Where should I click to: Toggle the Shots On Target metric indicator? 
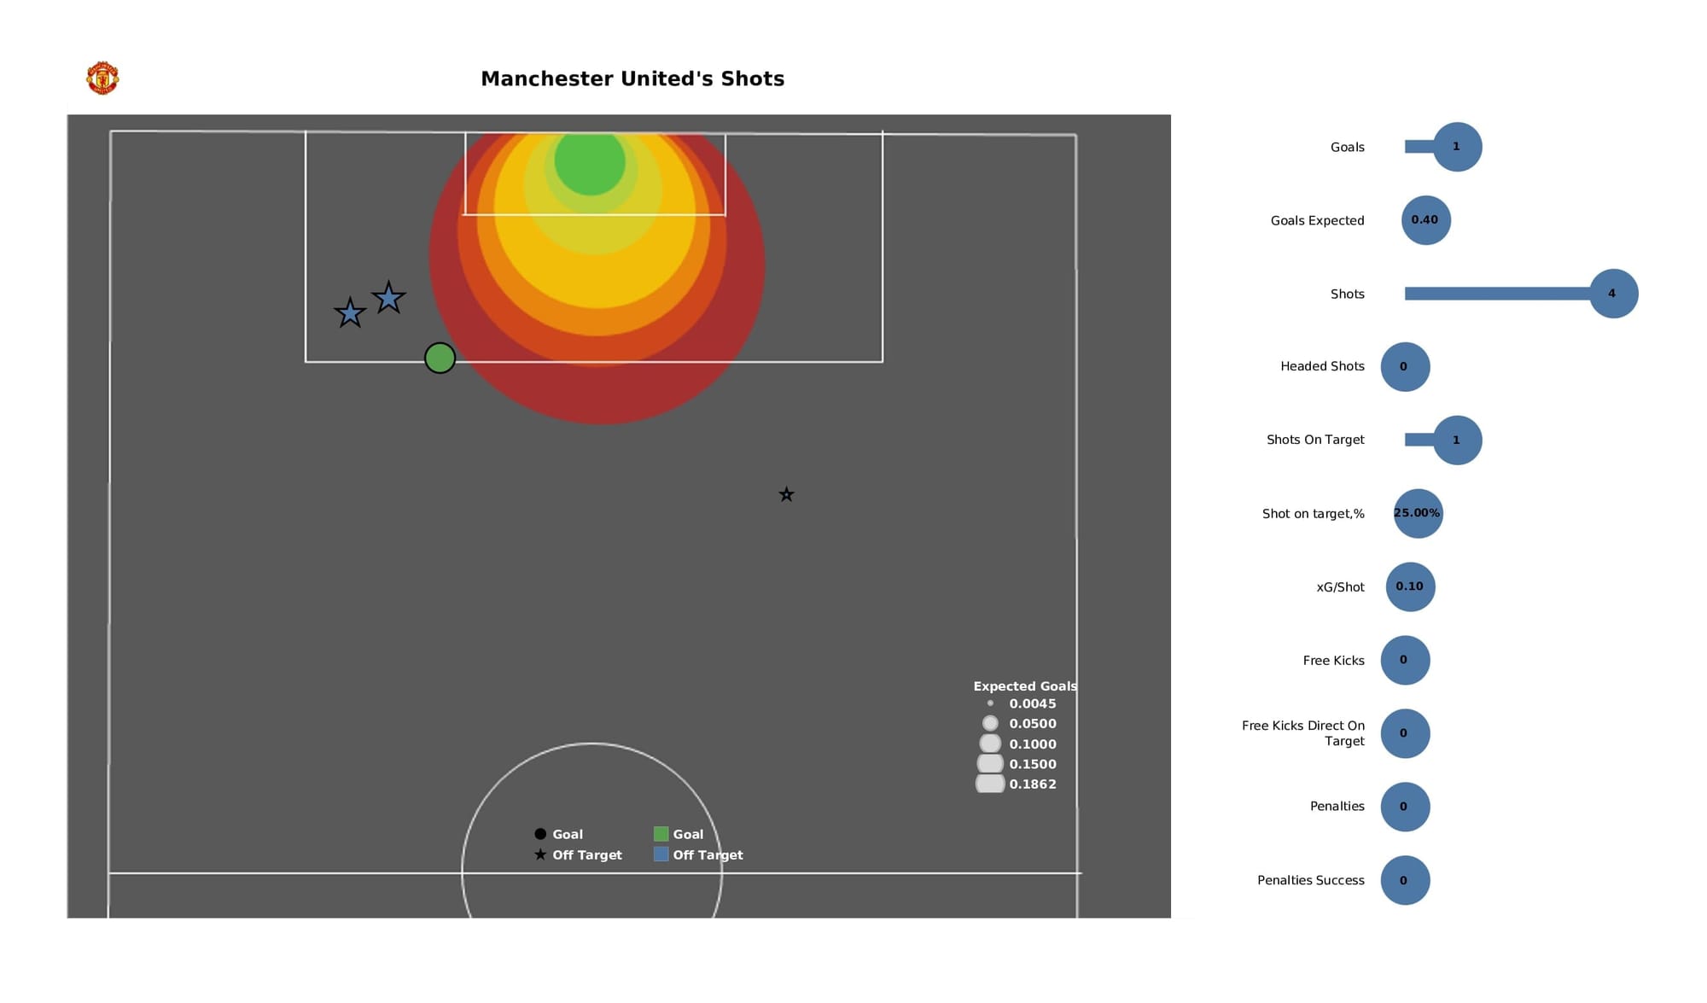[1456, 440]
